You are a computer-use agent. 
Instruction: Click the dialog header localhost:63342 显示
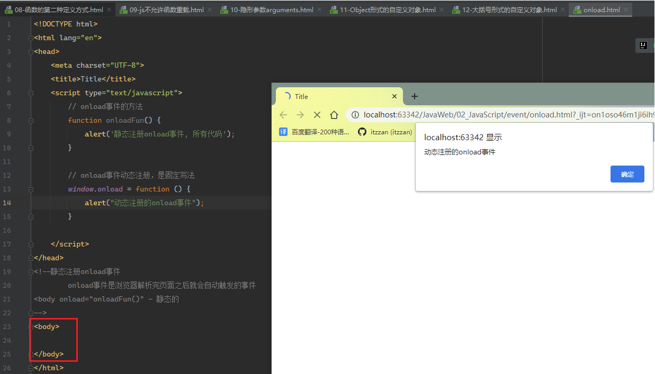(x=463, y=138)
